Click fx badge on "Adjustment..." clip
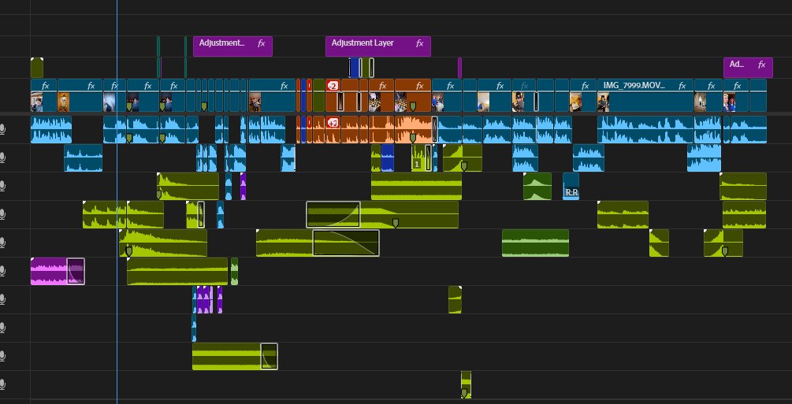The image size is (792, 404). [261, 43]
